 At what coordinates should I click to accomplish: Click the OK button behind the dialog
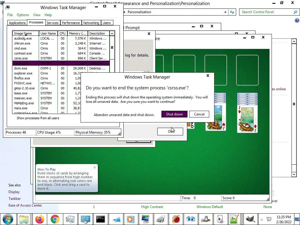pyautogui.click(x=170, y=132)
